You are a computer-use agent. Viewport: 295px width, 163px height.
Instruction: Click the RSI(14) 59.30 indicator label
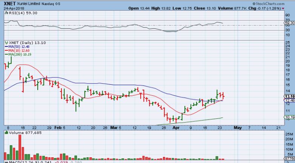click(23, 13)
